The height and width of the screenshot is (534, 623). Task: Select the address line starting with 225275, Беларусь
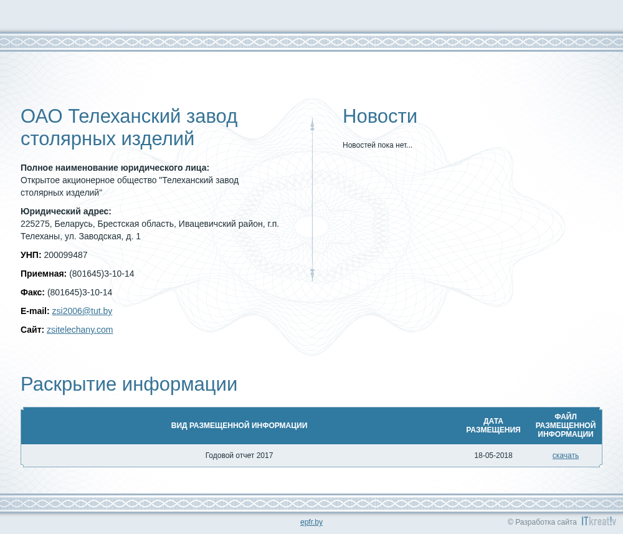click(x=150, y=224)
